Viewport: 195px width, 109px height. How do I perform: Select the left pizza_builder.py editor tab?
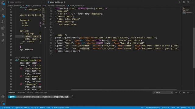[x=16, y=2]
